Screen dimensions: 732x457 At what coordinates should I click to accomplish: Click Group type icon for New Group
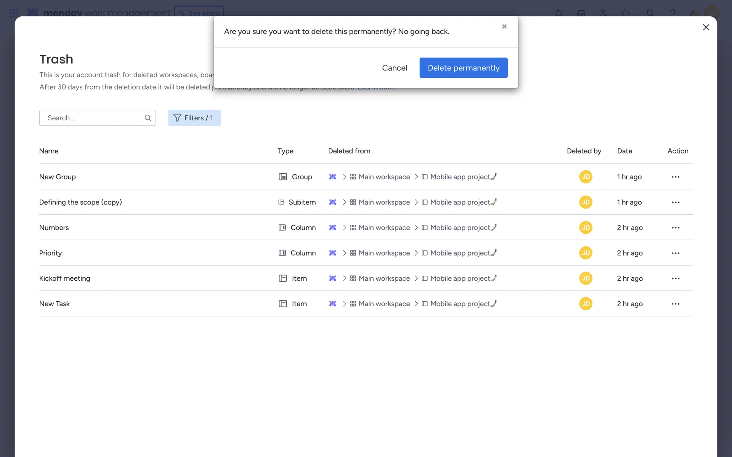coord(283,177)
